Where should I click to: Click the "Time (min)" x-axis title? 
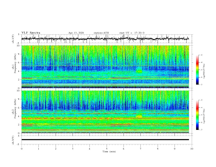pos(109,151)
